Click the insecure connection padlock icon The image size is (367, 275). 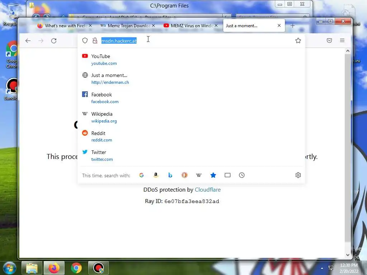point(95,41)
